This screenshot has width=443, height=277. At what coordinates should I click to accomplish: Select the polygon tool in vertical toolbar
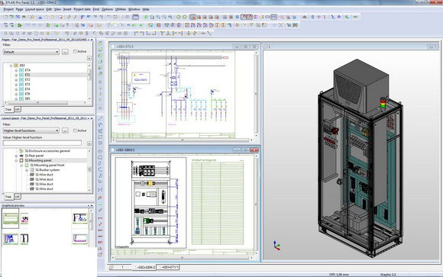tap(100, 131)
